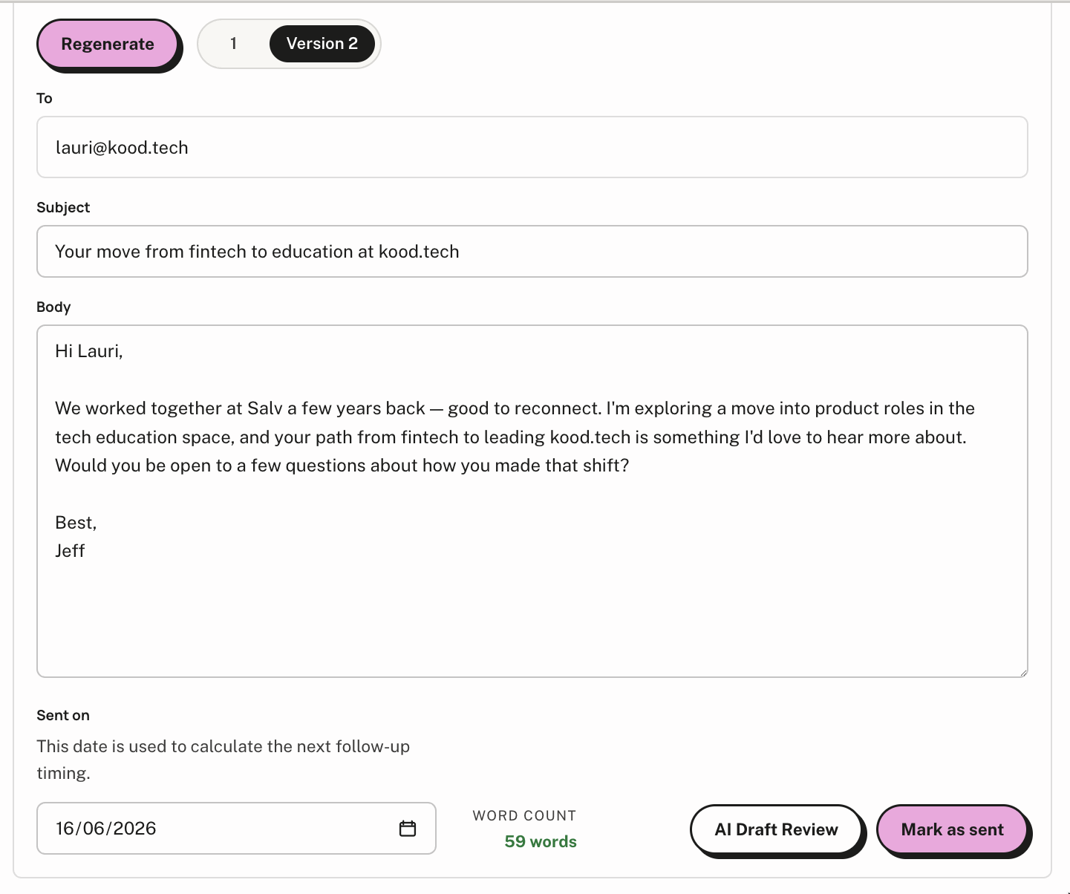Click the "Best," closing line
The height and width of the screenshot is (894, 1070).
[x=76, y=523]
